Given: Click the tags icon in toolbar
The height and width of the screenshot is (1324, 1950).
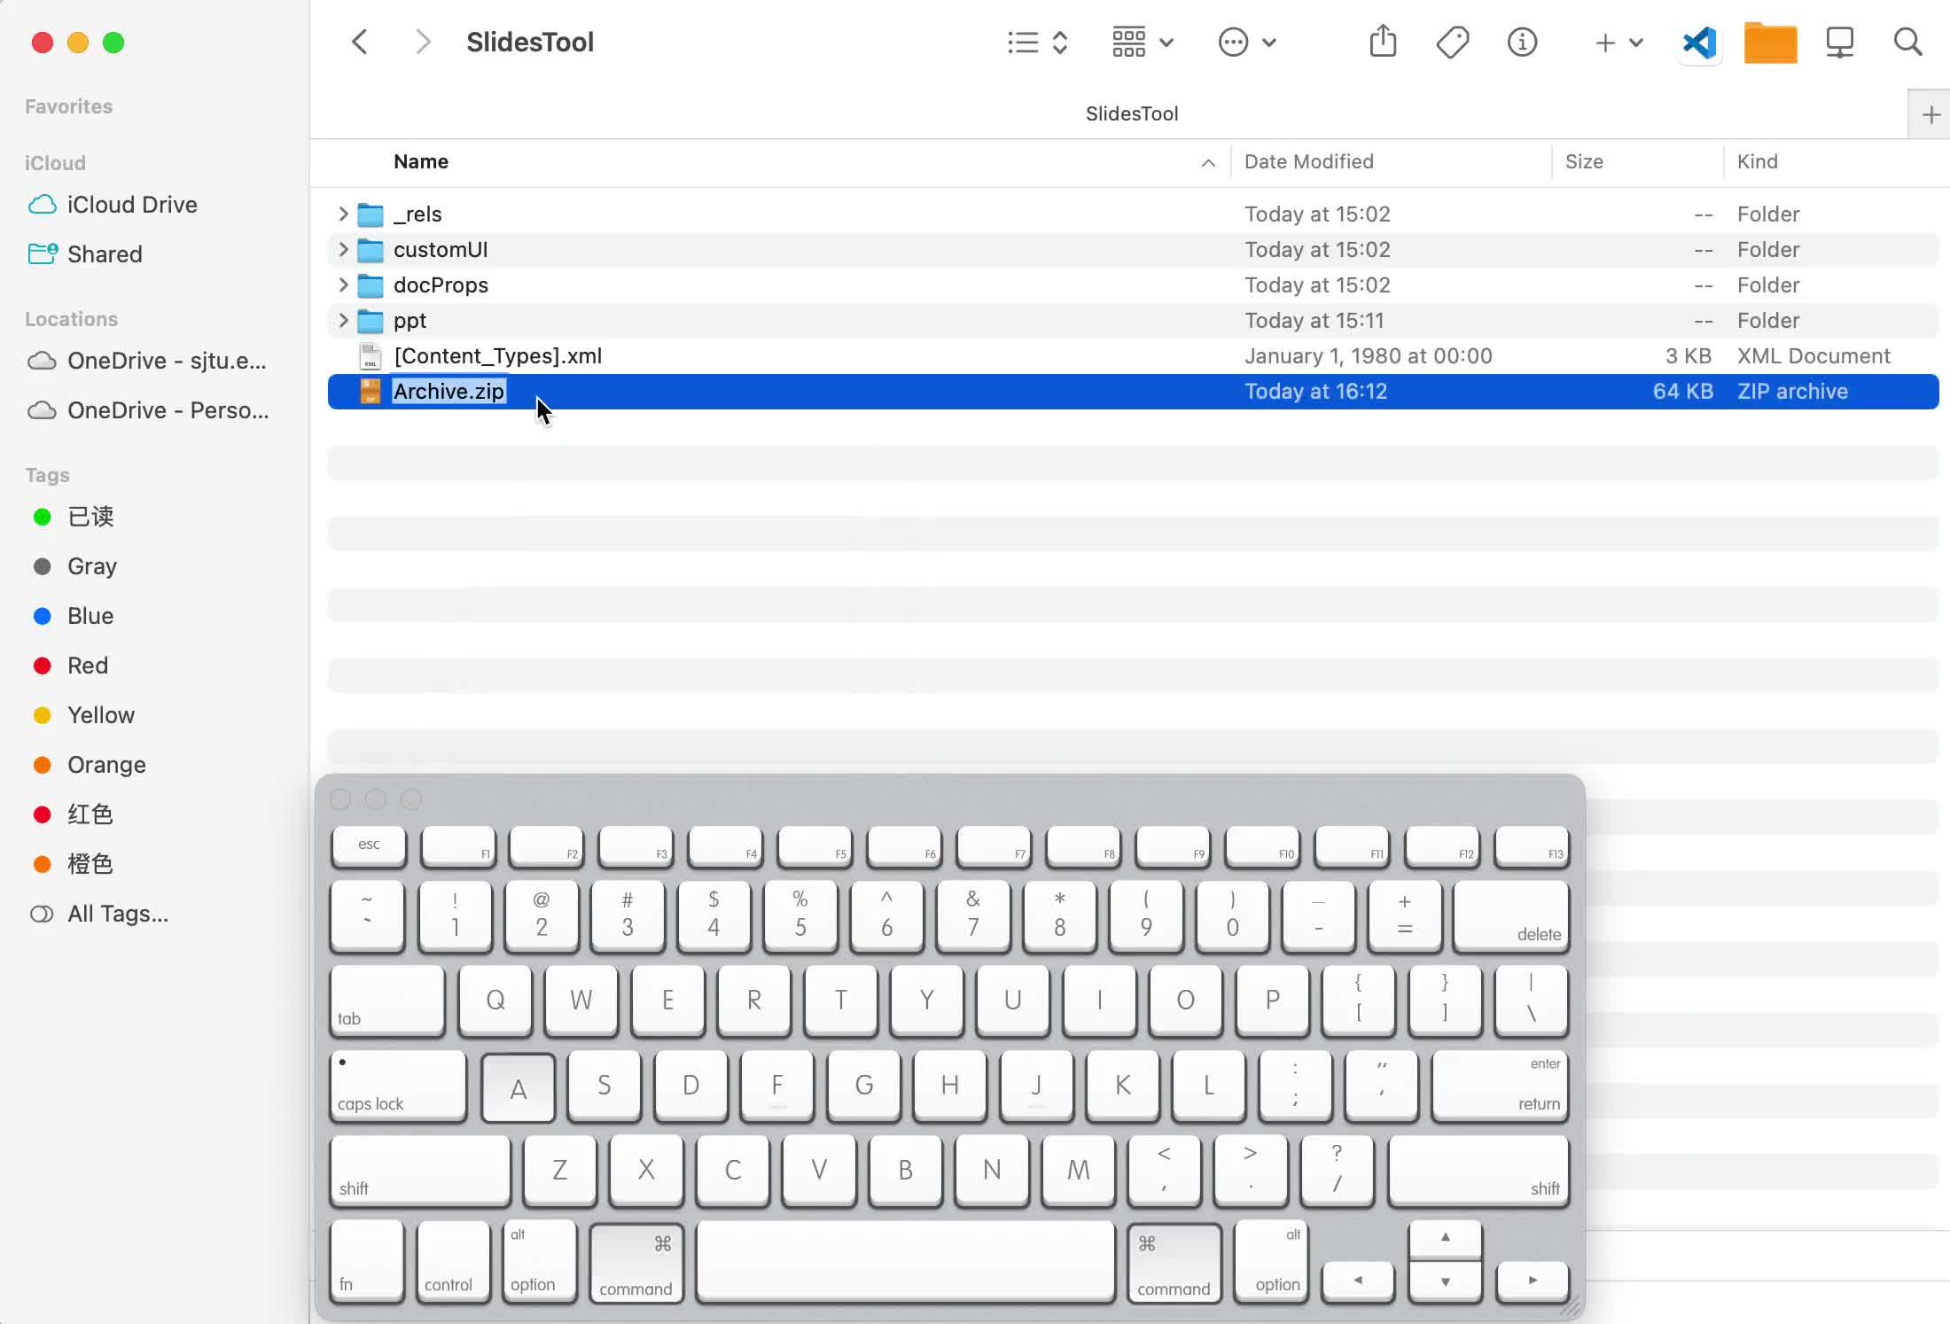Looking at the screenshot, I should [x=1452, y=42].
